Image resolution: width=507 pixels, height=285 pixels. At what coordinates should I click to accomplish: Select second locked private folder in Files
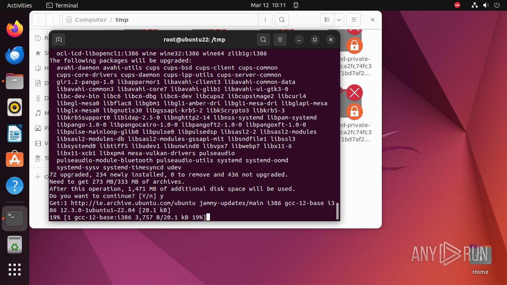[355, 113]
